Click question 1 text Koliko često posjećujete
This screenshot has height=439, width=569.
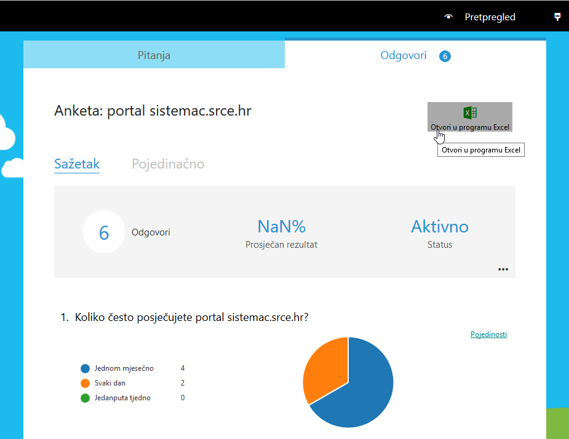tap(191, 317)
